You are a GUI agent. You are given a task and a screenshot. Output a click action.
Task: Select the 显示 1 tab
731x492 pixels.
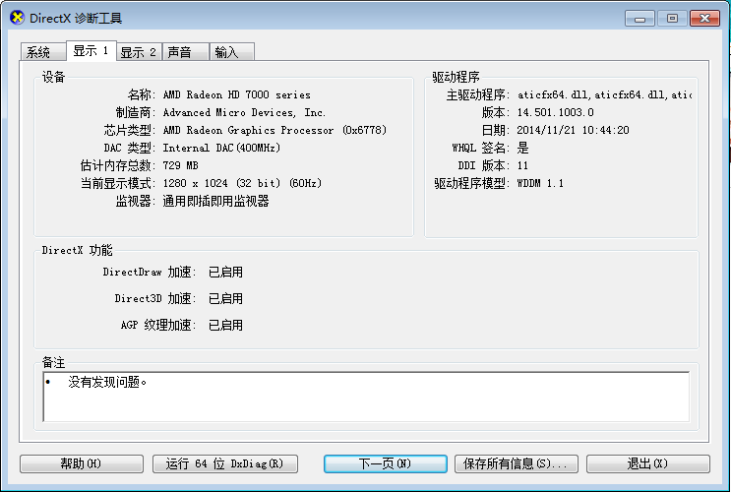click(91, 50)
